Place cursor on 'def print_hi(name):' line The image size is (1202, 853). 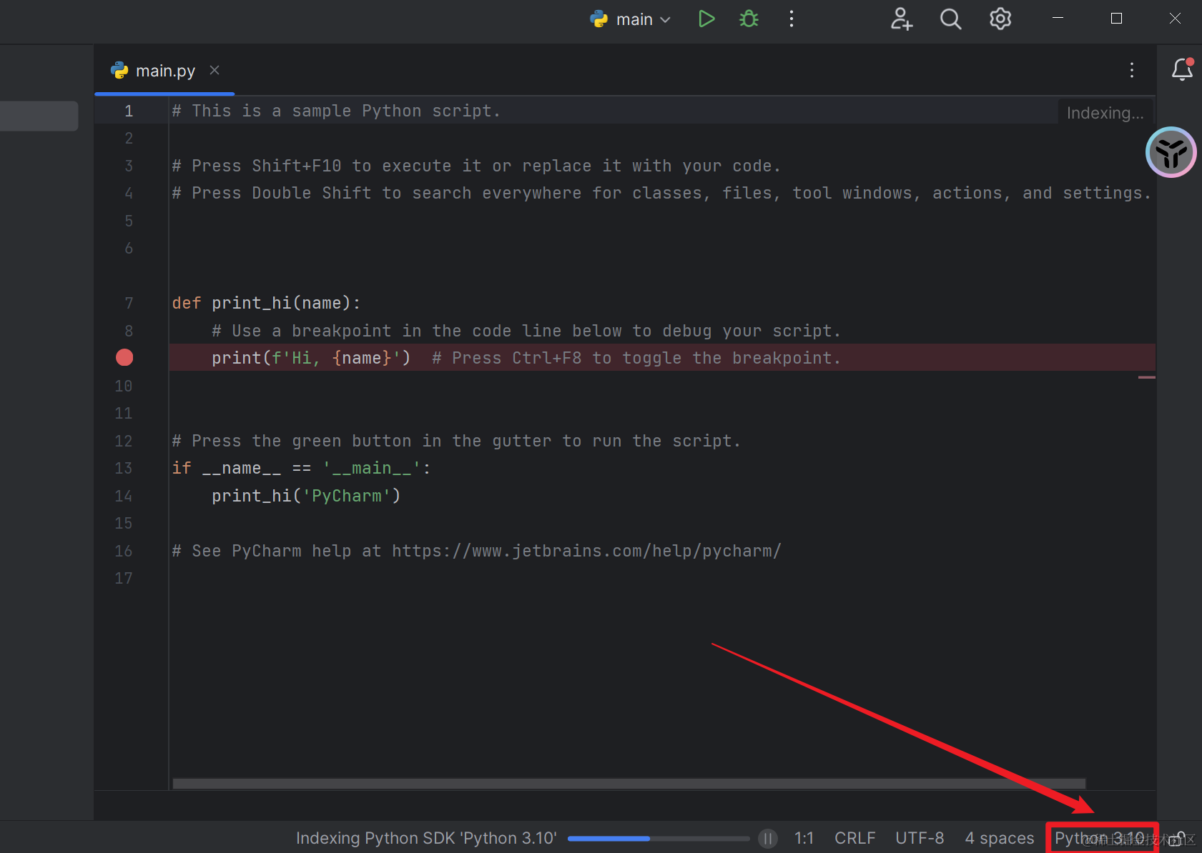point(266,303)
